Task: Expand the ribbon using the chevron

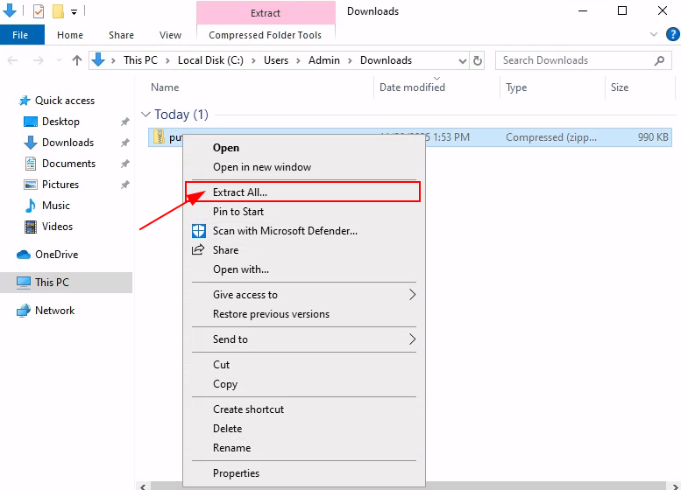Action: [653, 34]
